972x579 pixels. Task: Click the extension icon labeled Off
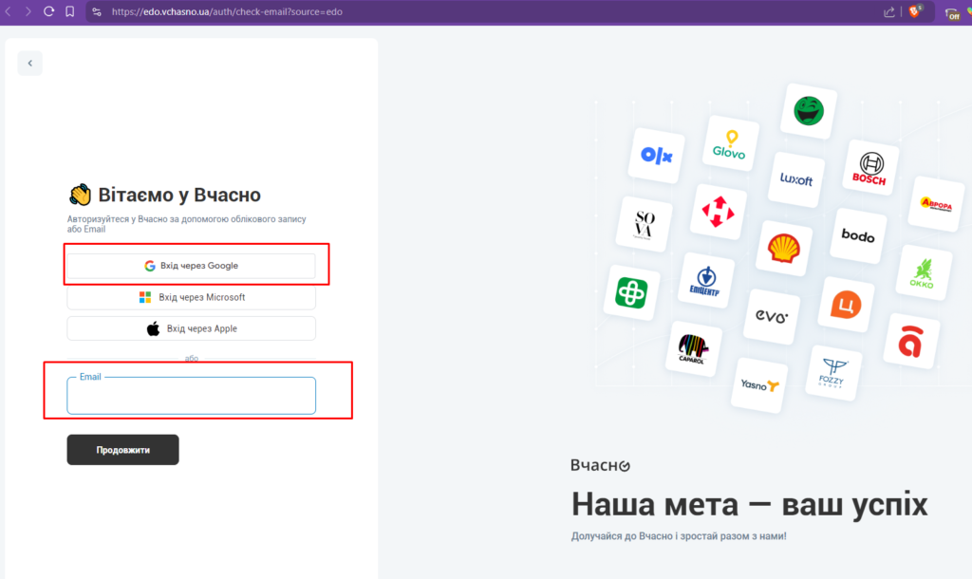click(x=953, y=13)
